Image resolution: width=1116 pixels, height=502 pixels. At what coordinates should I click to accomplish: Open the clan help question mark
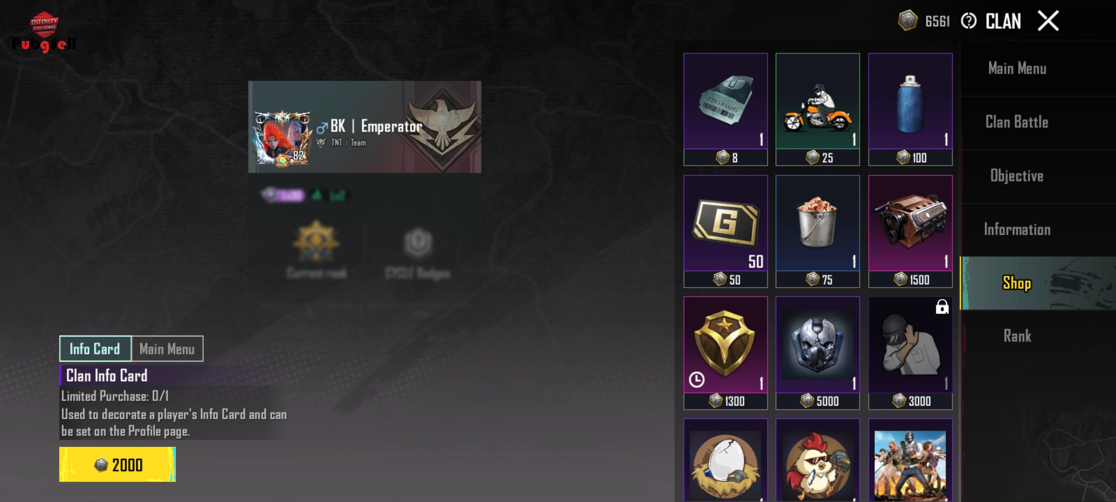tap(969, 21)
